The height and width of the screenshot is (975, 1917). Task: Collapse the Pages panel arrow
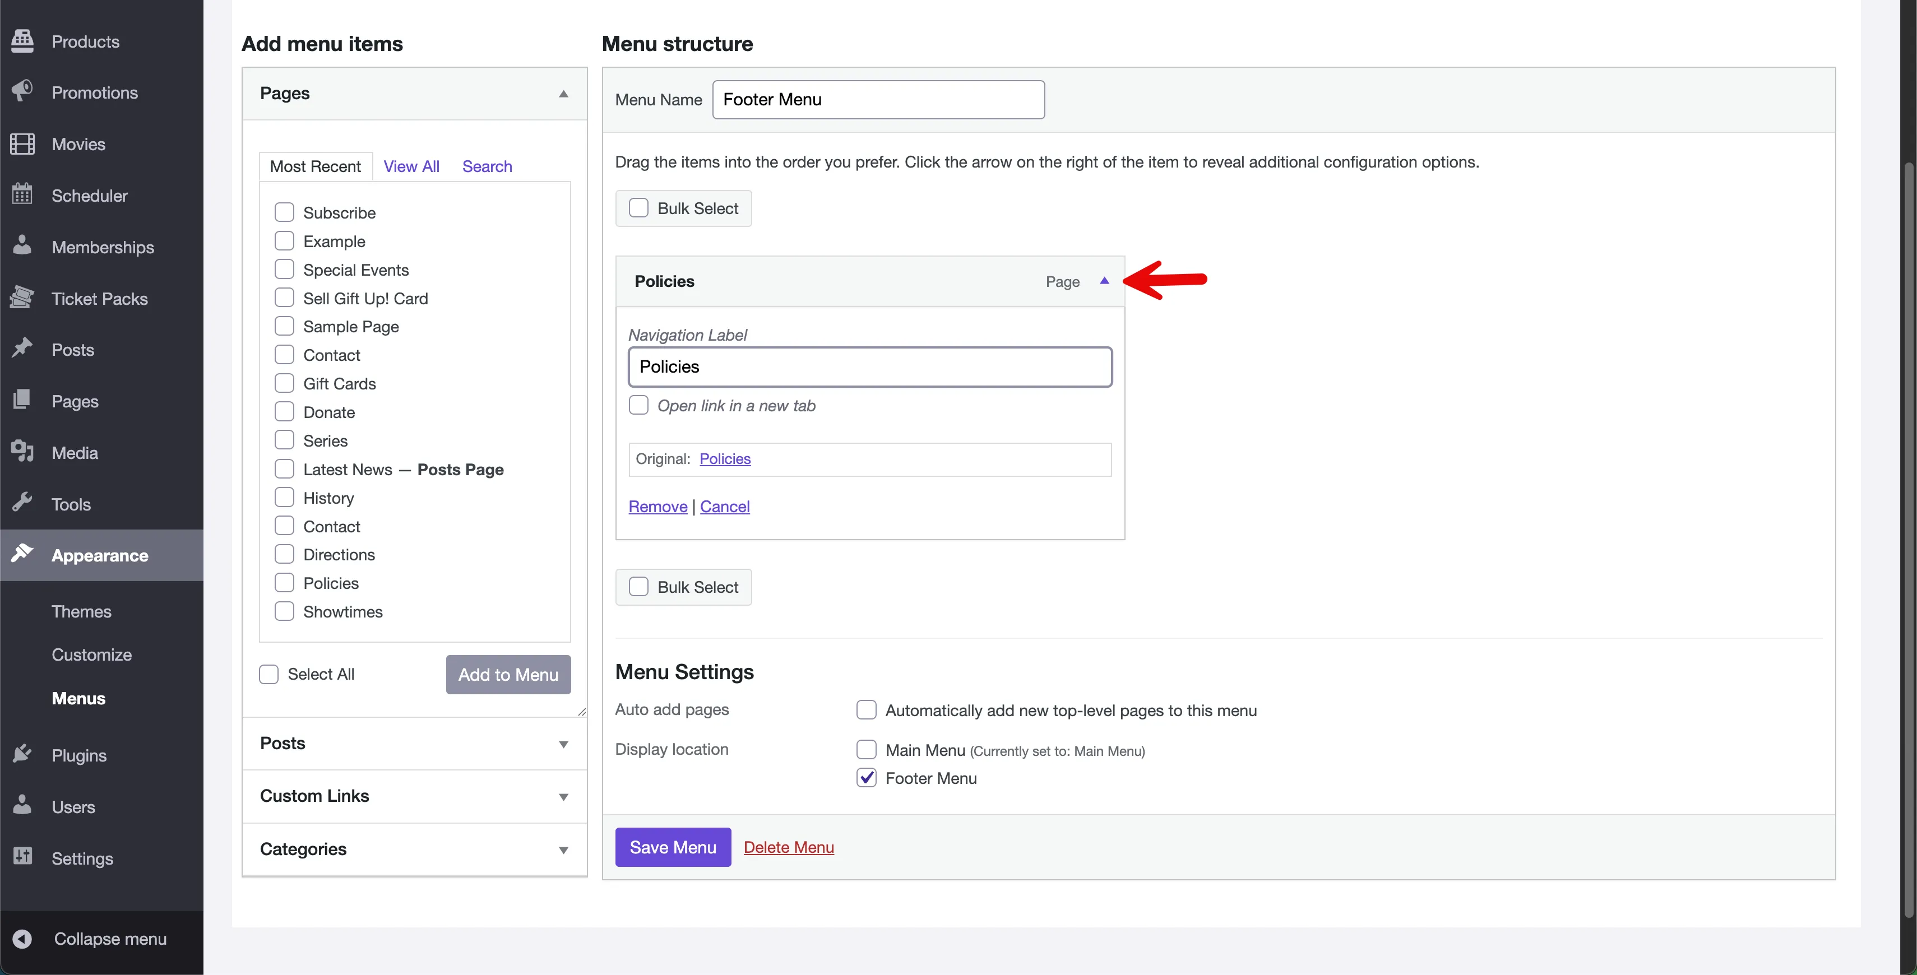pyautogui.click(x=563, y=94)
